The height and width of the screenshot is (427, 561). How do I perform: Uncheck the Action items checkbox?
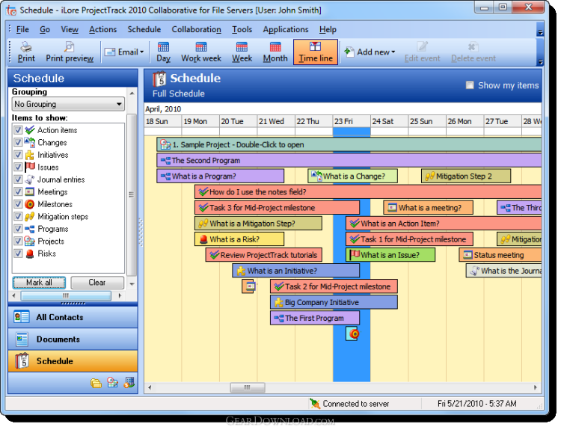point(18,130)
